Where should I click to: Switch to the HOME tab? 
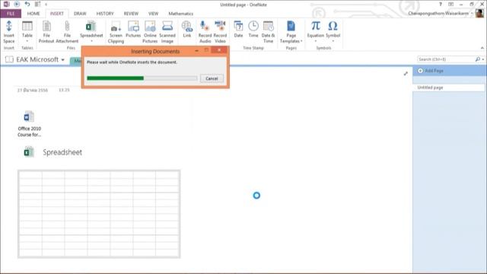[33, 14]
